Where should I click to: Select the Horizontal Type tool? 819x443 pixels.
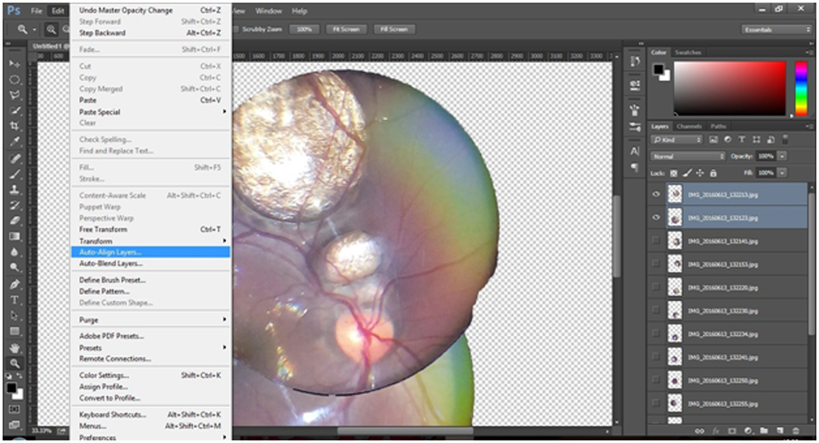[x=14, y=300]
